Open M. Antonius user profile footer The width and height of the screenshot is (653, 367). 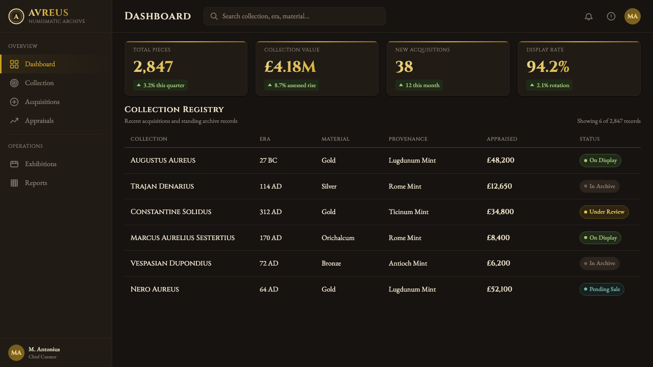pyautogui.click(x=56, y=353)
